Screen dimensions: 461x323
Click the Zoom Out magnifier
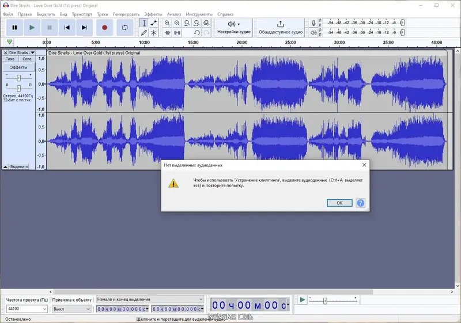click(177, 23)
